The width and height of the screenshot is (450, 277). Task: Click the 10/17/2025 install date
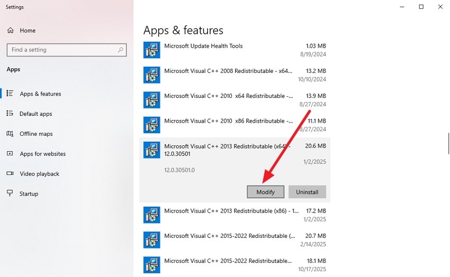(312, 269)
